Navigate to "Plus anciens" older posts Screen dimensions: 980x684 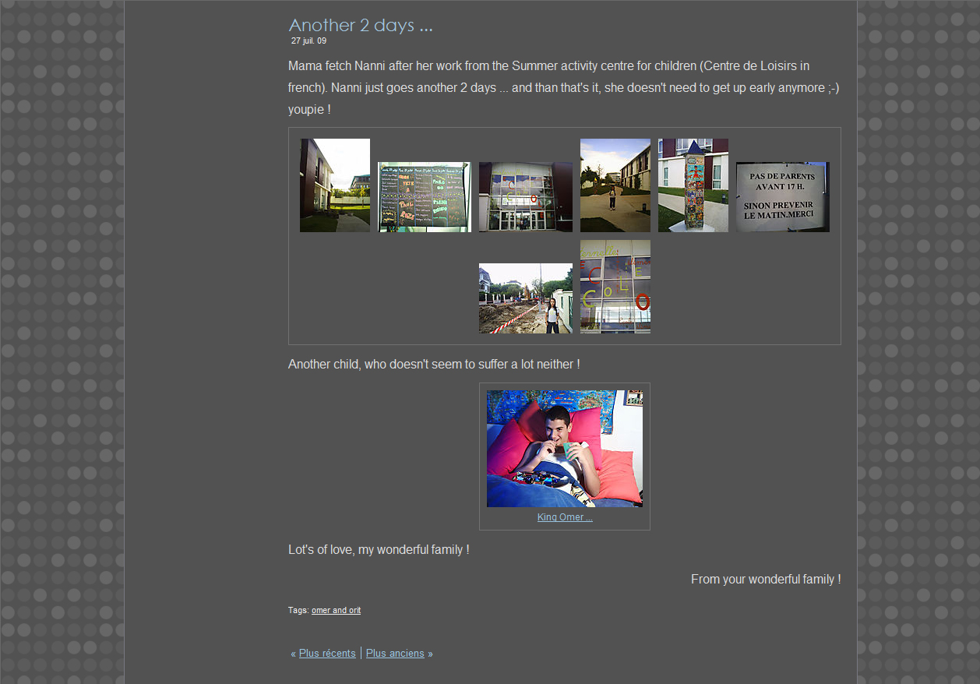point(395,654)
